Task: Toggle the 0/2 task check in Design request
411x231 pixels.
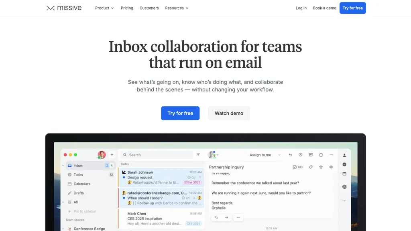Action: (x=191, y=177)
